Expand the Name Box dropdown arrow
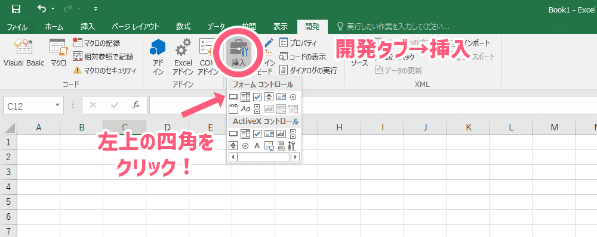Viewport: 597px width, 237px height. 57,105
